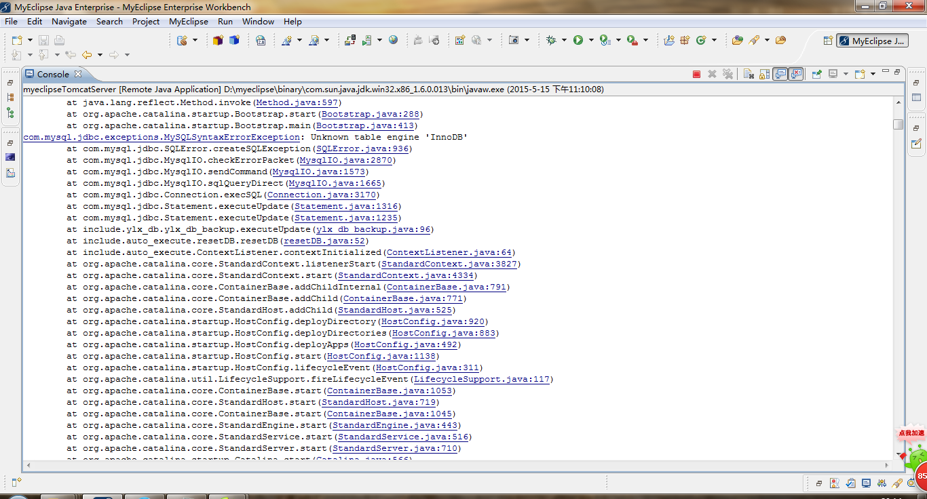Click the New wizard toolbar icon

[x=17, y=40]
